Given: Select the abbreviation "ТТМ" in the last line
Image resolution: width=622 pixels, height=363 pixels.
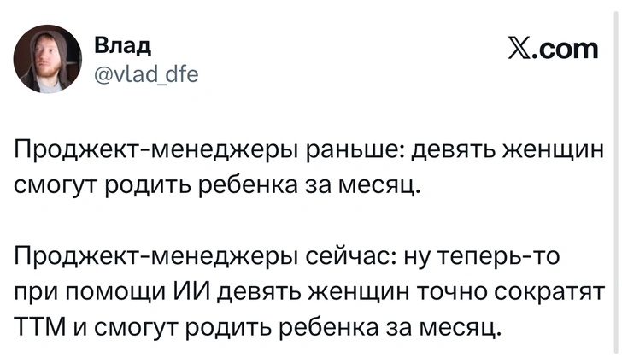Looking at the screenshot, I should click(x=41, y=326).
